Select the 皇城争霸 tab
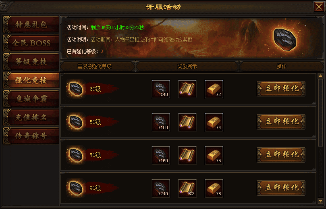The width and height of the screenshot is (326, 209). (31, 99)
